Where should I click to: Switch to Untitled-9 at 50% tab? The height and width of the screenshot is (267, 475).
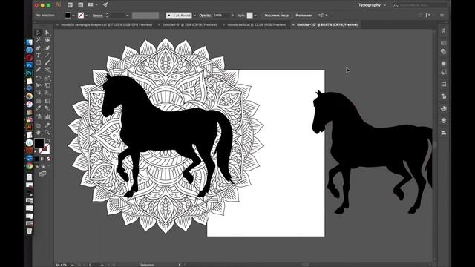190,24
